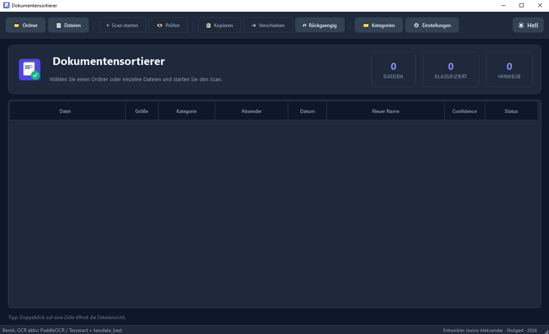Click the Hinweise counter card
The width and height of the screenshot is (549, 334).
click(509, 69)
